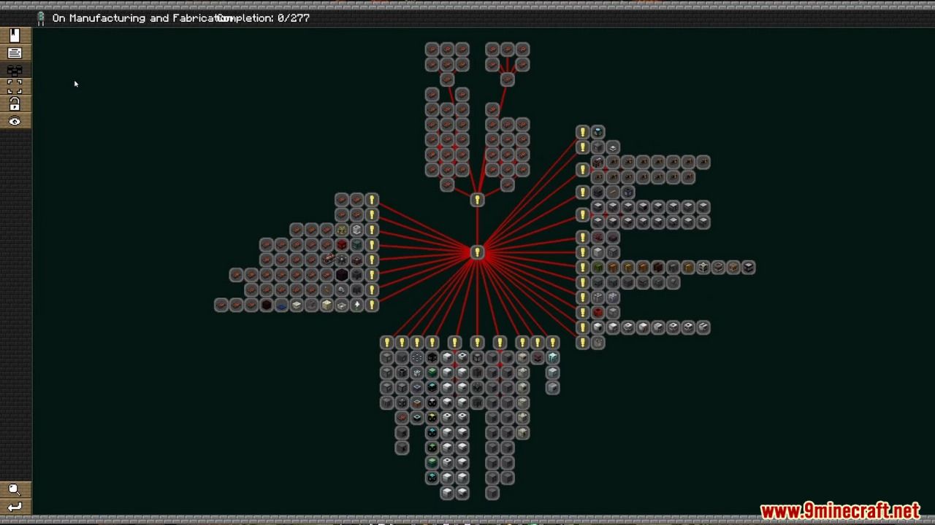Select the lowest exclamation node in right column
The height and width of the screenshot is (525, 935).
point(582,342)
